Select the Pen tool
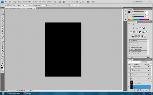Screen dimensions: 153x95 click(3, 46)
